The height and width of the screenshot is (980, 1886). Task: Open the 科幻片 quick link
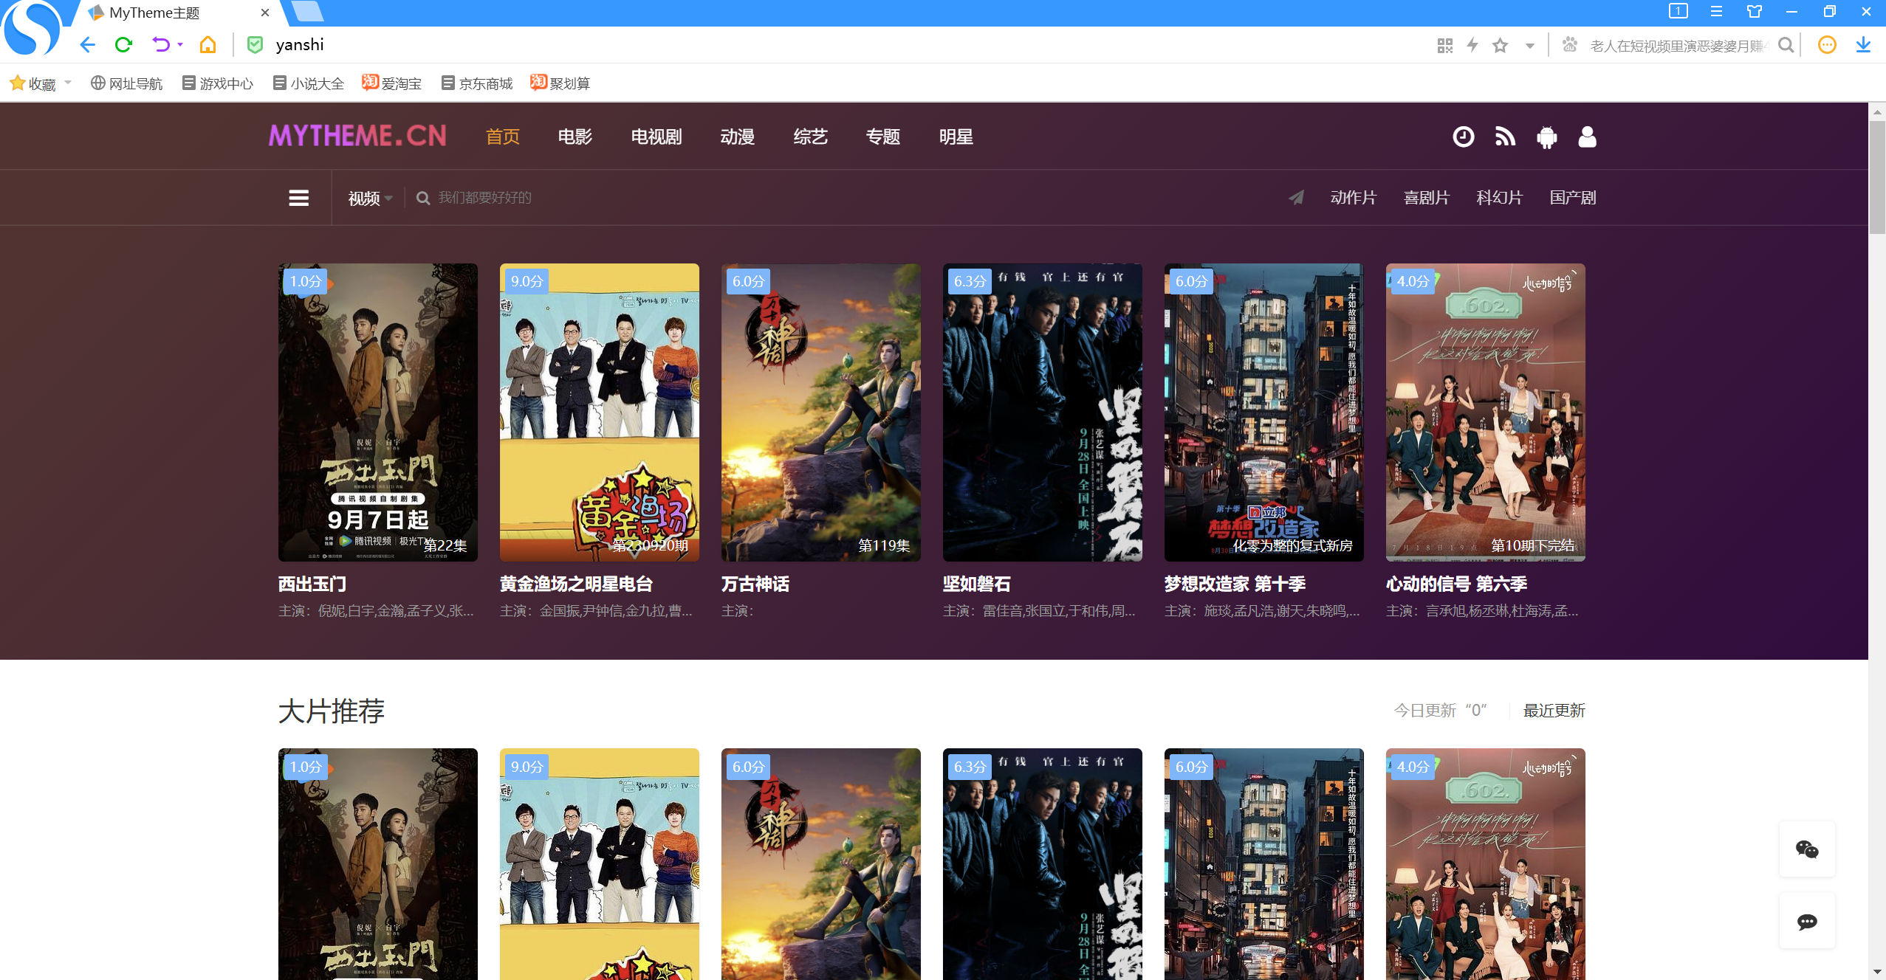(x=1500, y=198)
